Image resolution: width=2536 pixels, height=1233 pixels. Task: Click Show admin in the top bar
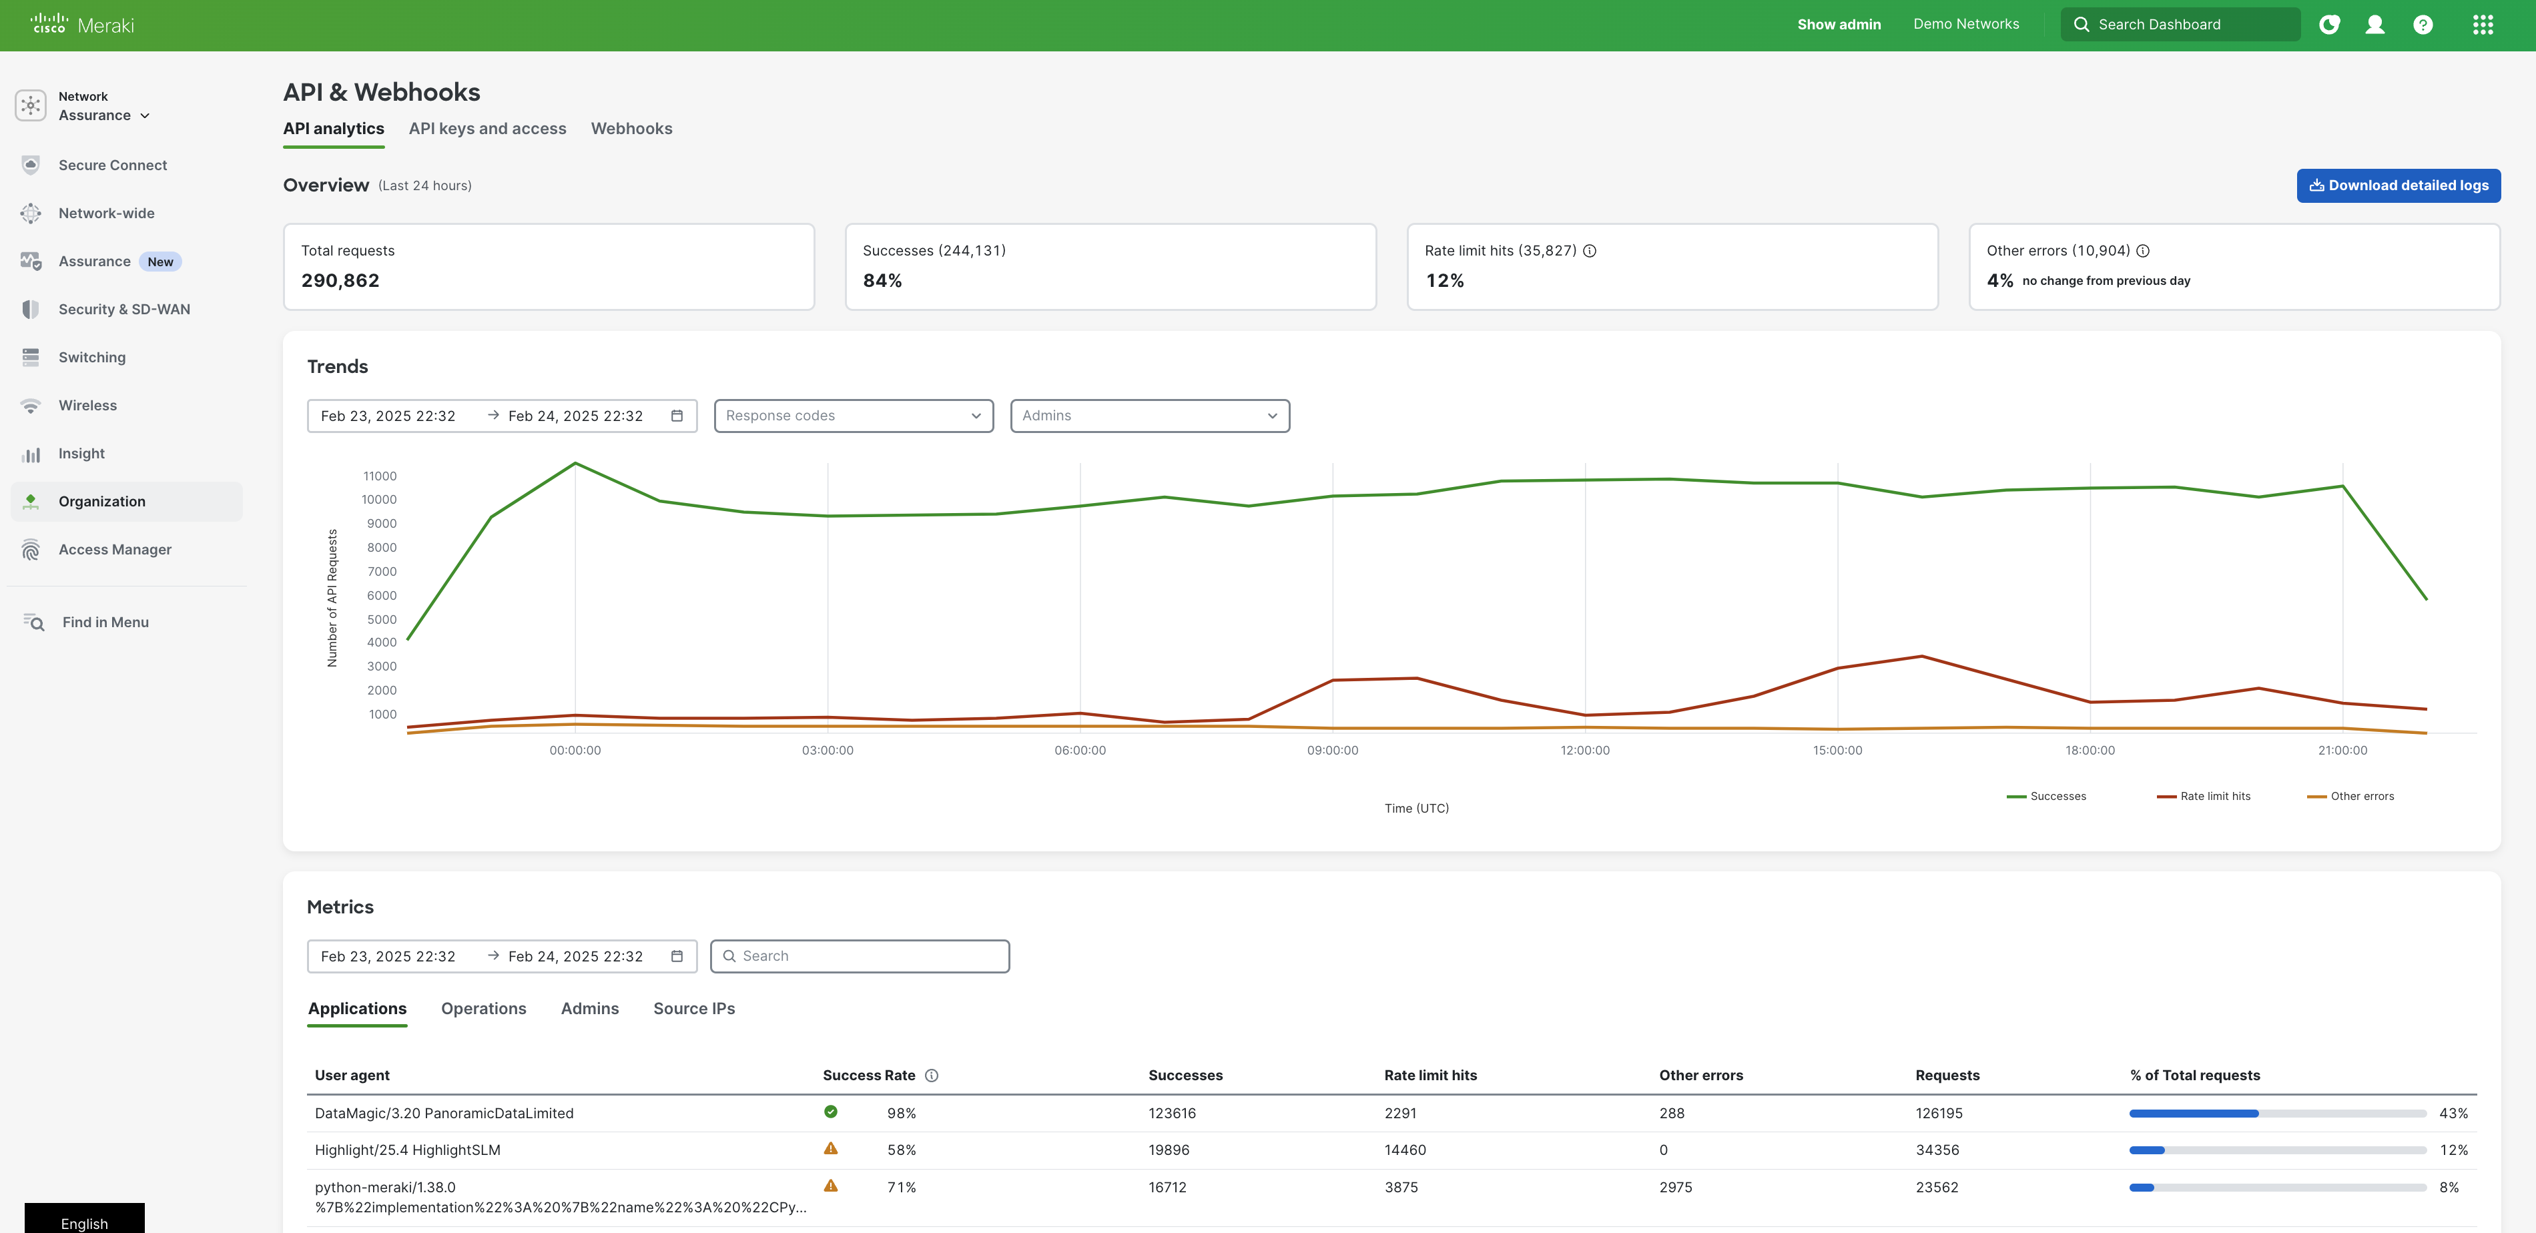coord(1839,23)
